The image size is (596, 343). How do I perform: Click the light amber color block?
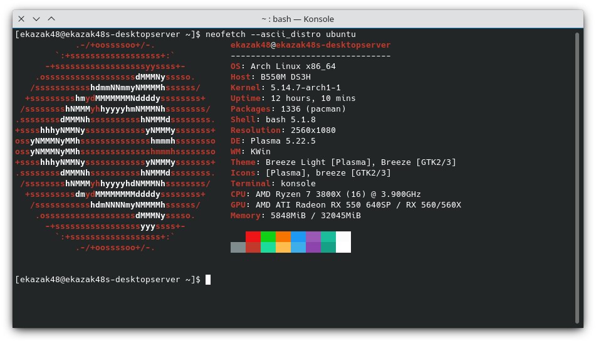pyautogui.click(x=283, y=247)
